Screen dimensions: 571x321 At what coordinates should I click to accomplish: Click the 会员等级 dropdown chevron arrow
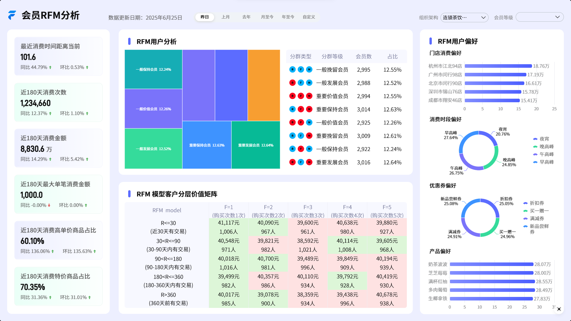point(558,17)
